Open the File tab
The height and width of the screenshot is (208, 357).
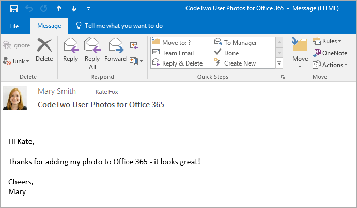14,26
